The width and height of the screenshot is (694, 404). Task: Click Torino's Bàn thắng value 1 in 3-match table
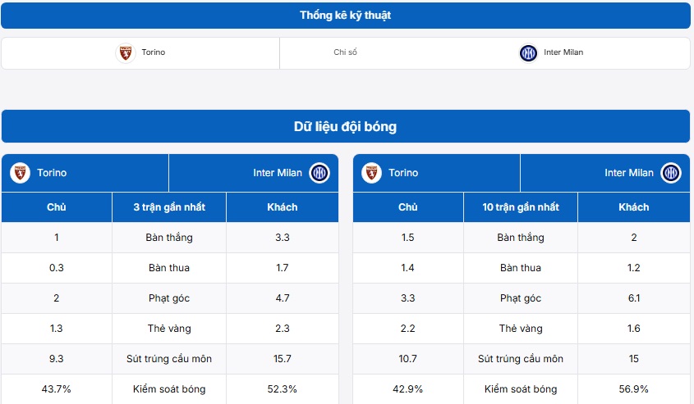click(57, 238)
